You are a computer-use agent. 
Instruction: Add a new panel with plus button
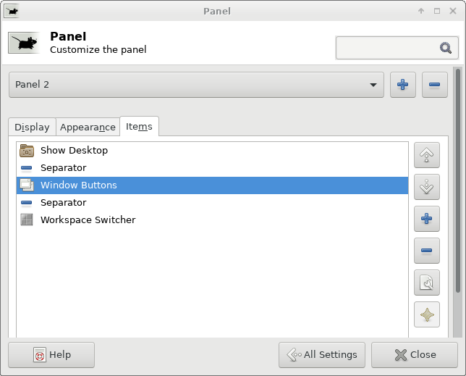click(x=403, y=85)
